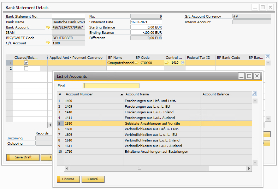Click the Bank Statement No. field
The width and height of the screenshot is (278, 189).
[x=69, y=16]
